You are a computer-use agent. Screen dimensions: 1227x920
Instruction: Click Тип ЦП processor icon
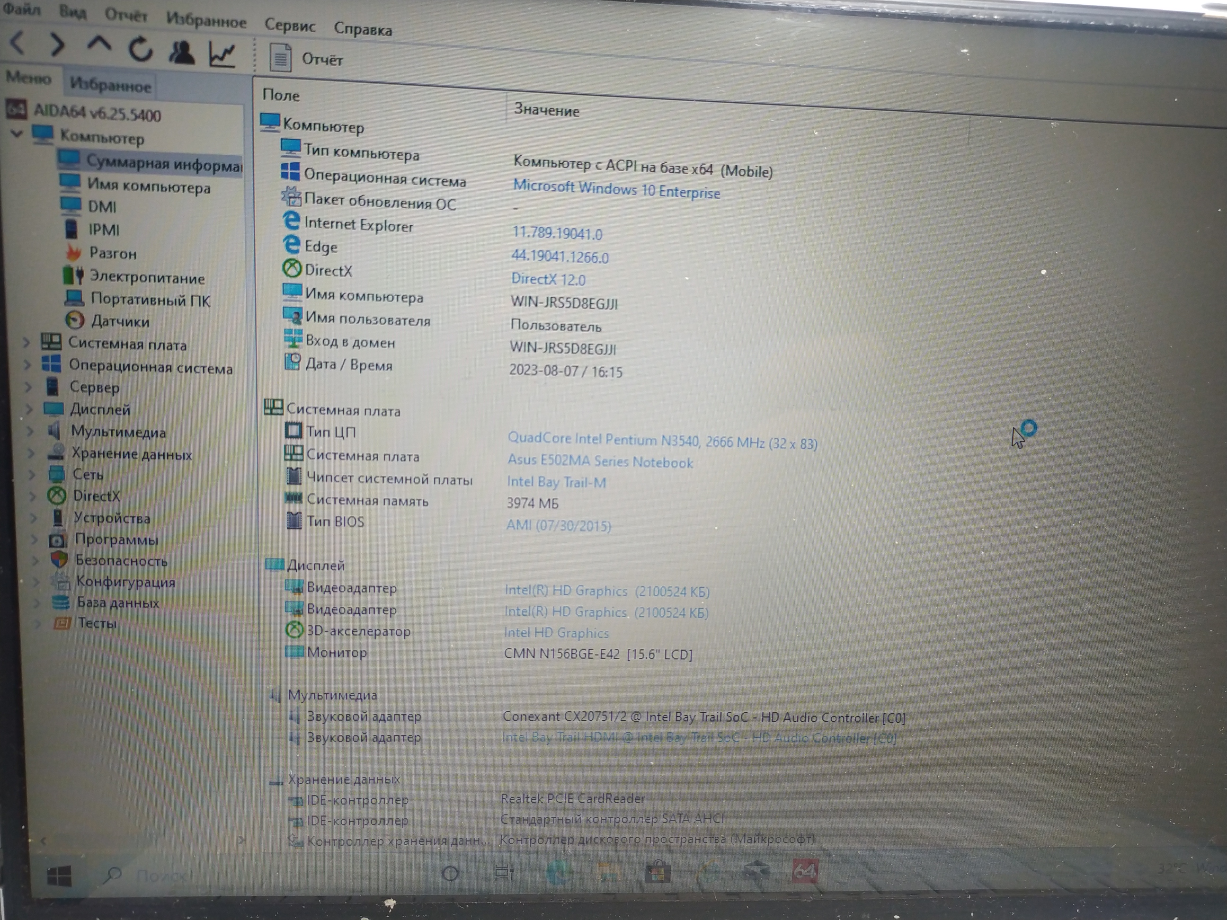point(293,430)
